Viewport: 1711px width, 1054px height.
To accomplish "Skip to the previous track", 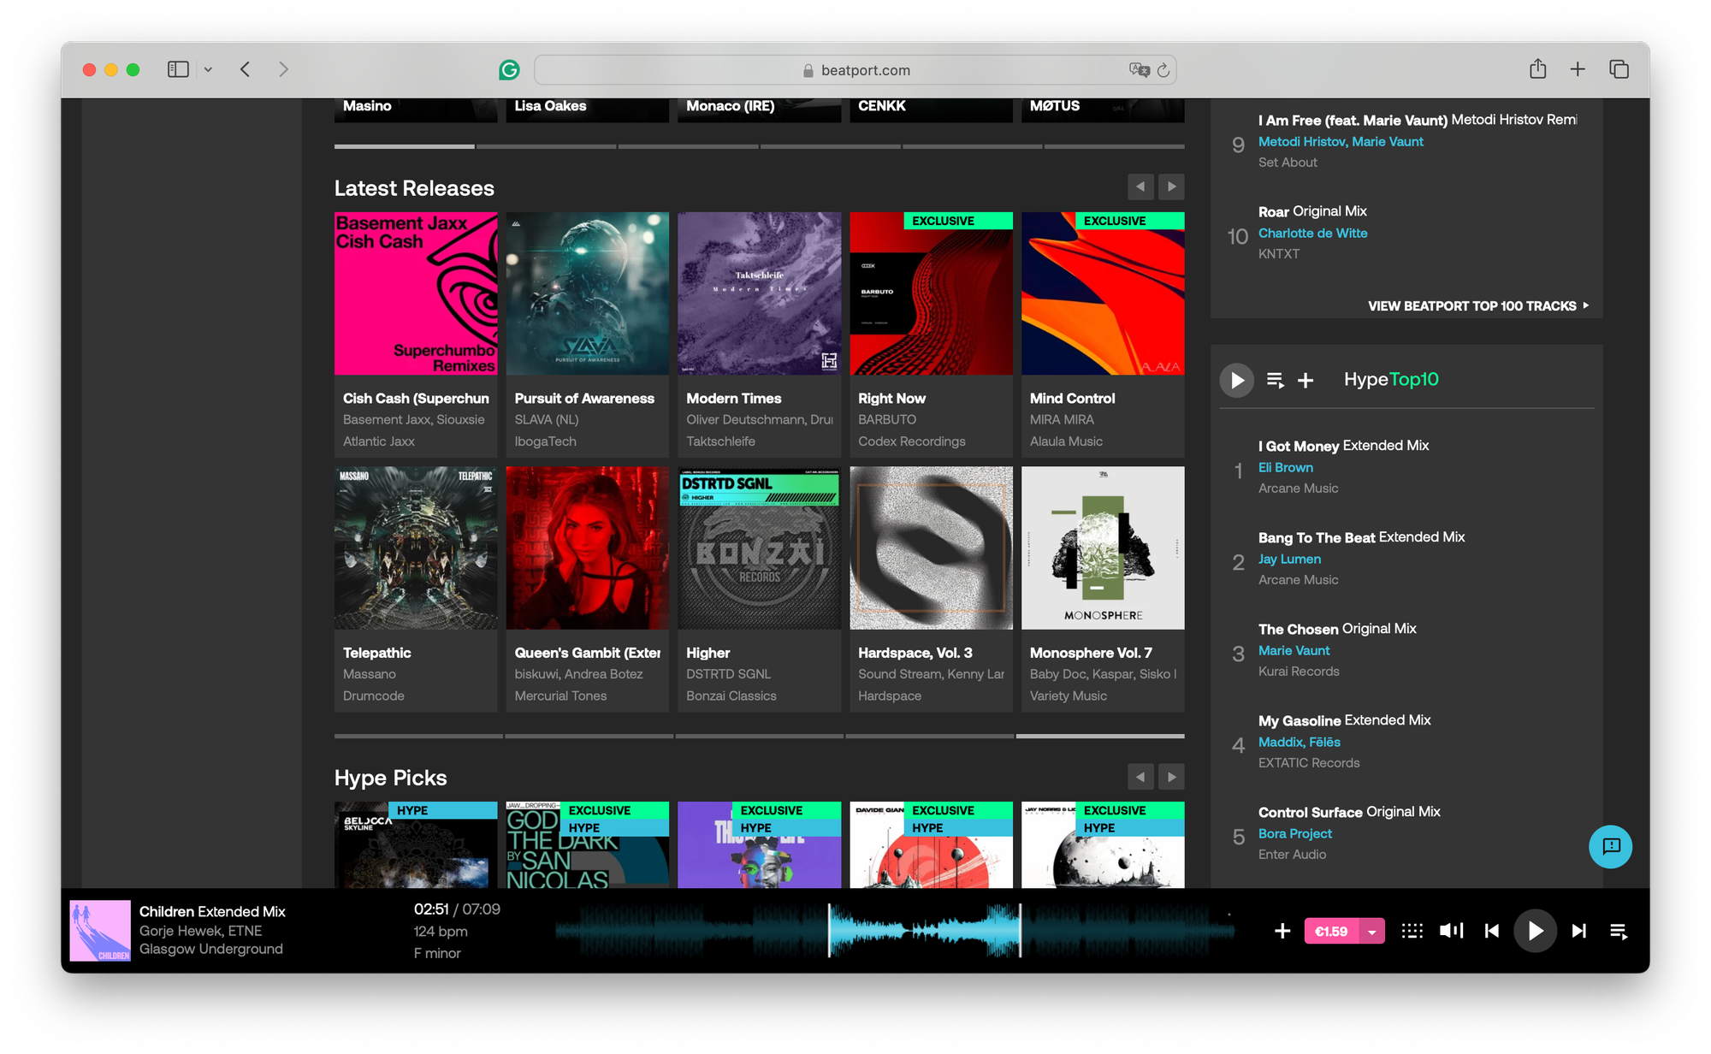I will tap(1491, 931).
